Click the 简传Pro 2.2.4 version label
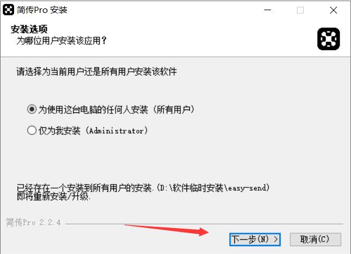351x254 pixels. 33,222
